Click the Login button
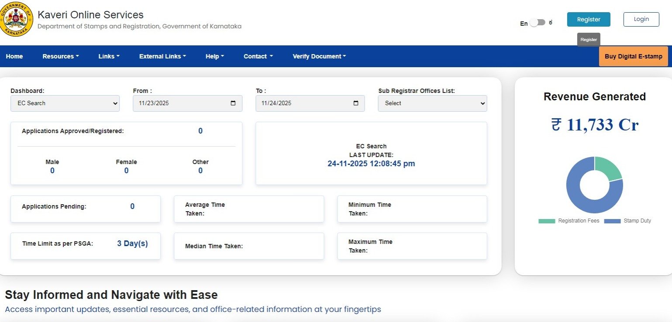This screenshot has height=322, width=672. point(641,19)
